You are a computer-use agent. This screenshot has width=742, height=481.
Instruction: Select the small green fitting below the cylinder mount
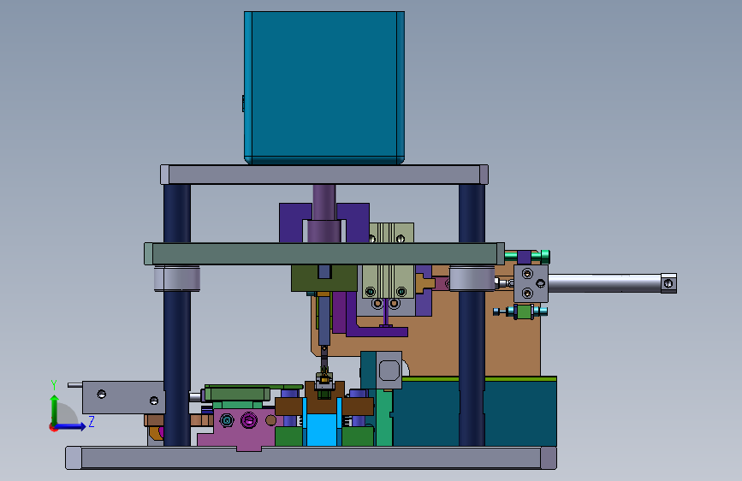524,312
